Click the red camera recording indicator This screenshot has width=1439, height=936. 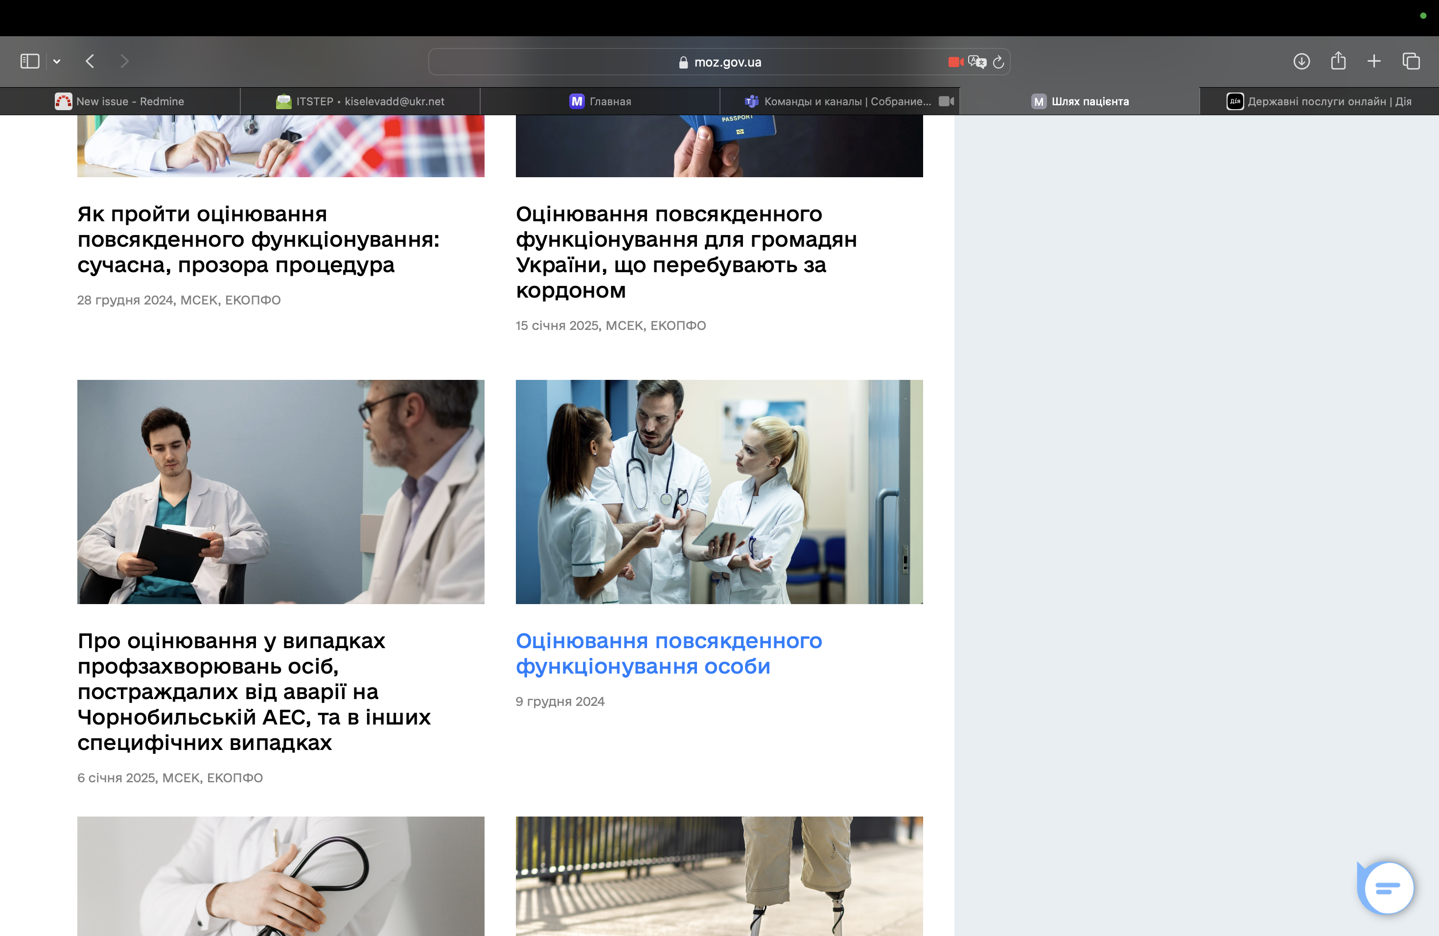click(x=955, y=62)
